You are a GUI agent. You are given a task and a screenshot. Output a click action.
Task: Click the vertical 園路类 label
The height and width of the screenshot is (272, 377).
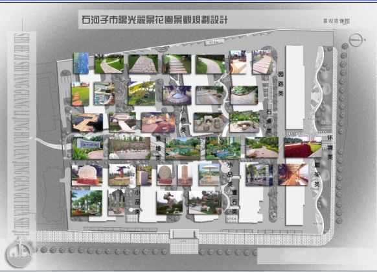tap(280, 84)
